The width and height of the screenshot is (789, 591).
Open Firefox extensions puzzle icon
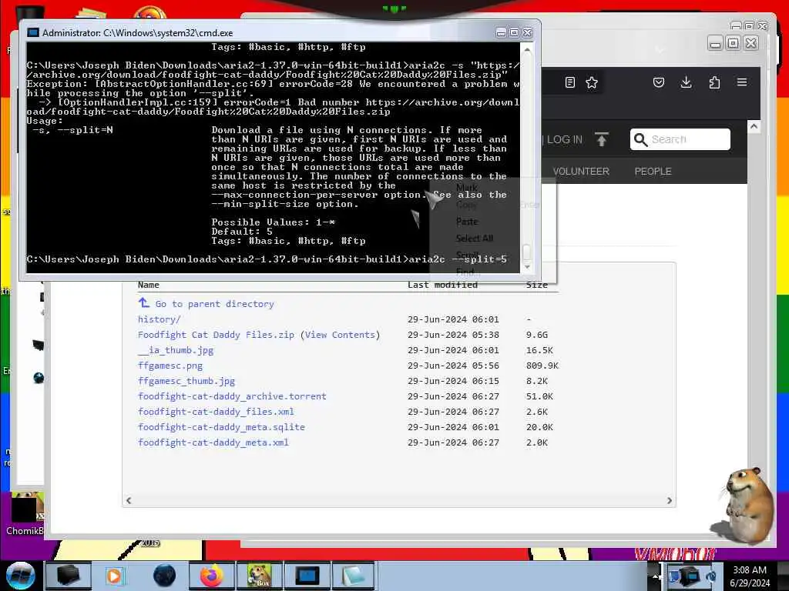pyautogui.click(x=714, y=82)
